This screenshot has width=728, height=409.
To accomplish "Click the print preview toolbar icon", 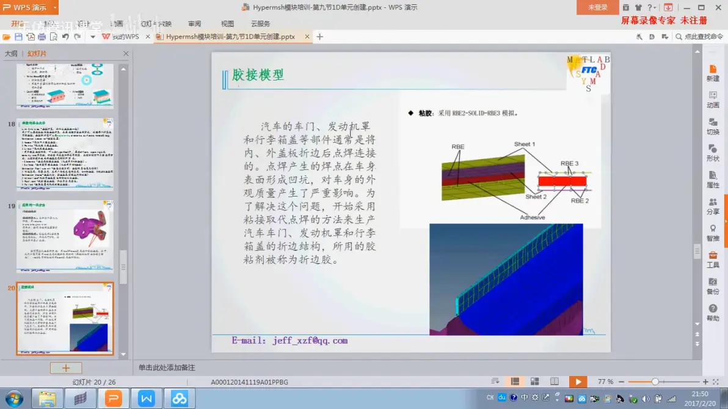I will (54, 37).
